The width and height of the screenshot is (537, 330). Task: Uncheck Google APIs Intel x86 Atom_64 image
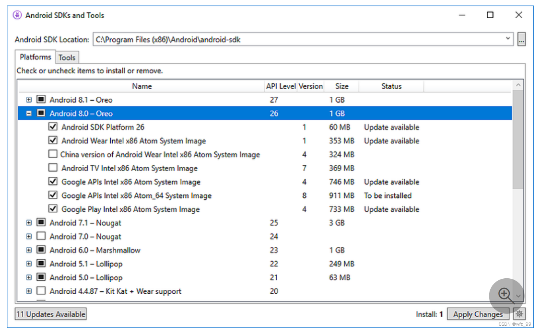(53, 195)
